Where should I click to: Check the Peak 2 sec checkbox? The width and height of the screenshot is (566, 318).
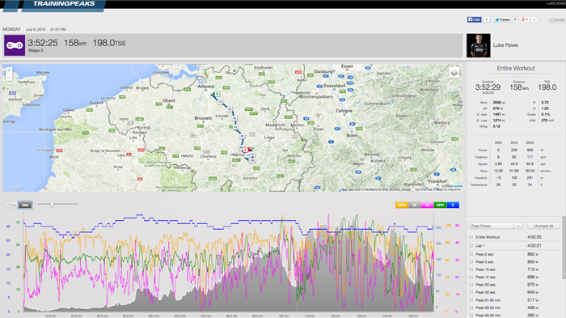[x=471, y=254]
